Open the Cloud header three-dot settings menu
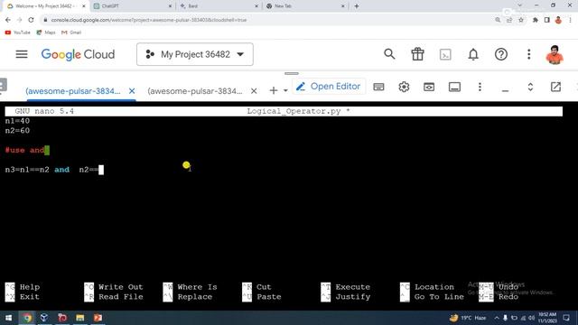The image size is (578, 325). (528, 54)
